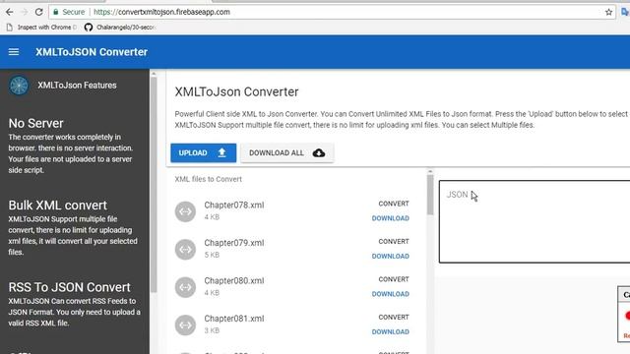Click the XMLToJson Converter page heading
630x354 pixels.
click(236, 91)
